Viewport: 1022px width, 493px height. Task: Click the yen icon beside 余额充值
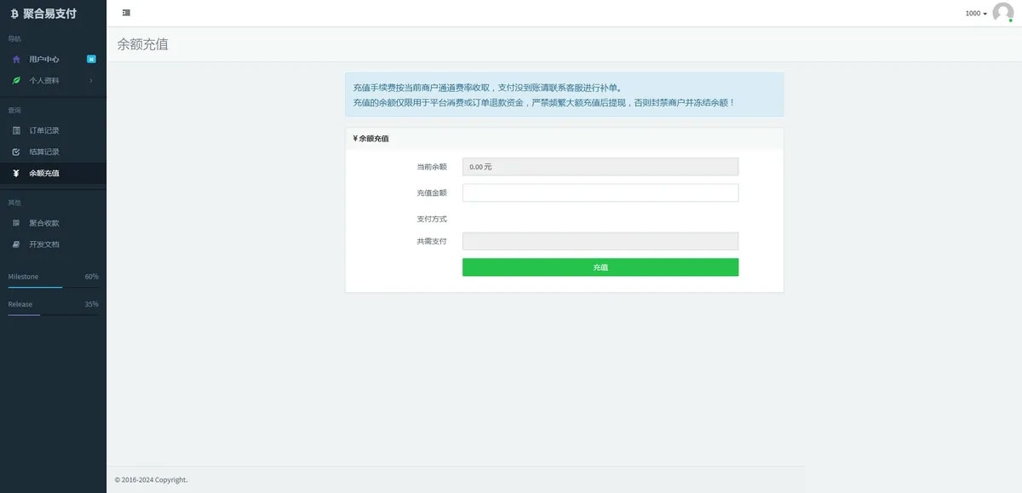pos(16,173)
